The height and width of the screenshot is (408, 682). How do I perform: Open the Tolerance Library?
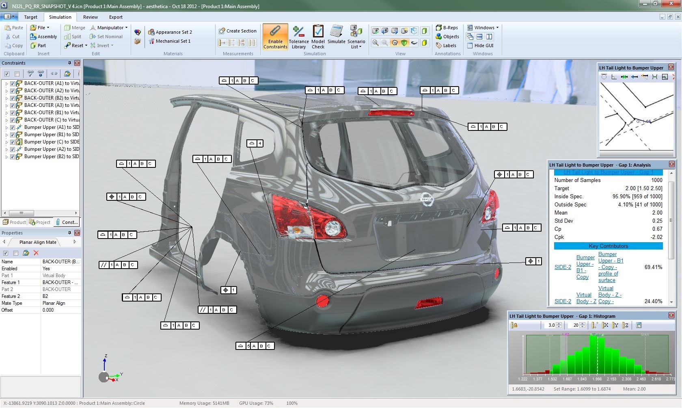pyautogui.click(x=298, y=37)
